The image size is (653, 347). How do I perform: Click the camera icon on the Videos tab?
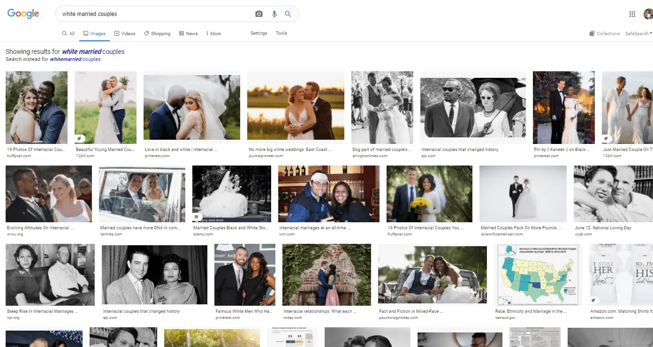116,33
